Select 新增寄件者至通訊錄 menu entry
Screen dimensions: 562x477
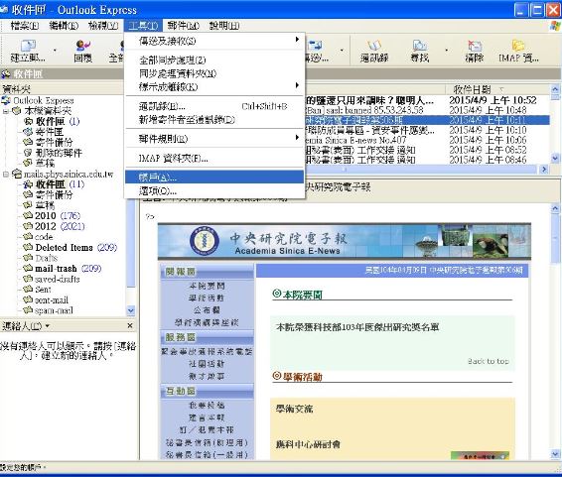click(214, 120)
